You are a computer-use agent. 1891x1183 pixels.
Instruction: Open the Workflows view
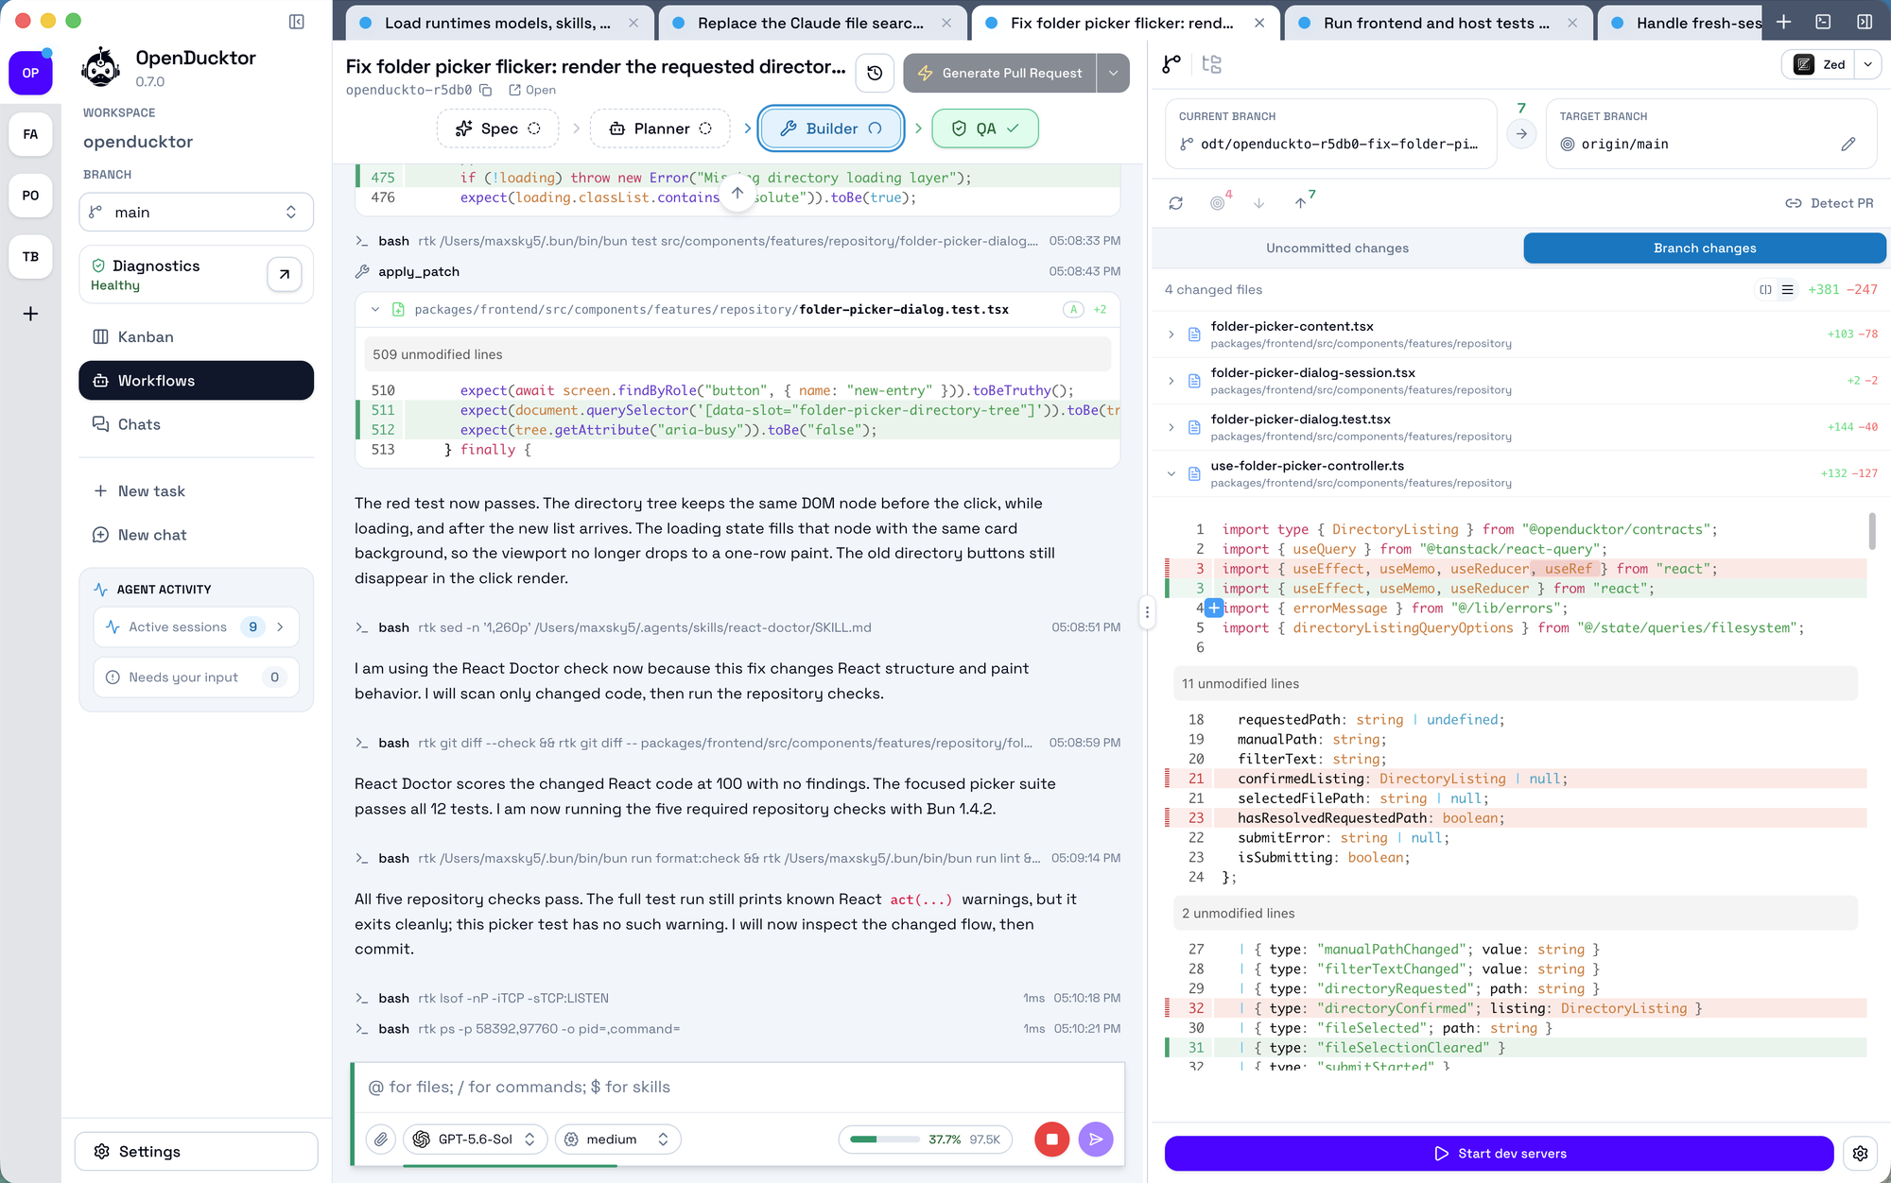pyautogui.click(x=196, y=381)
